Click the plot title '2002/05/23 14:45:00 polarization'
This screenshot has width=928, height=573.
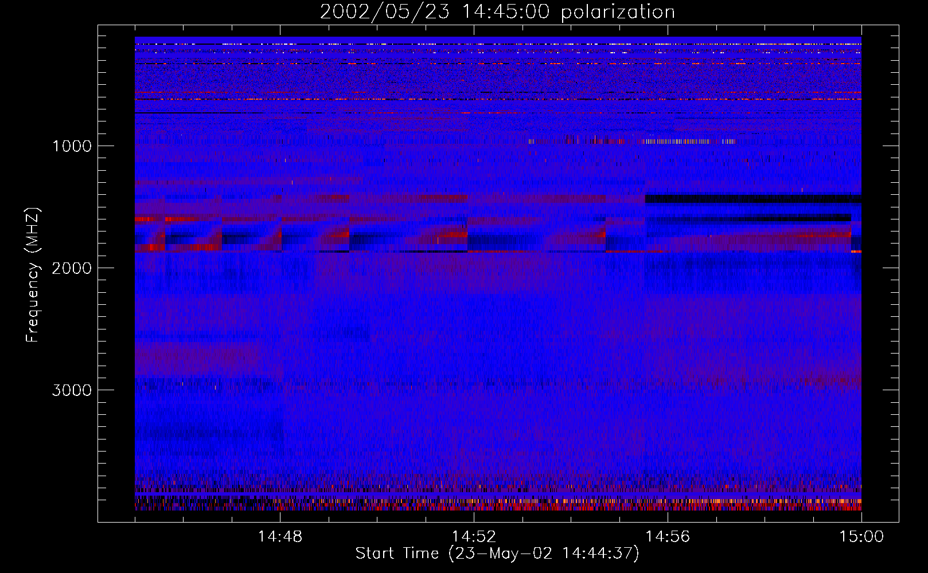click(x=497, y=12)
